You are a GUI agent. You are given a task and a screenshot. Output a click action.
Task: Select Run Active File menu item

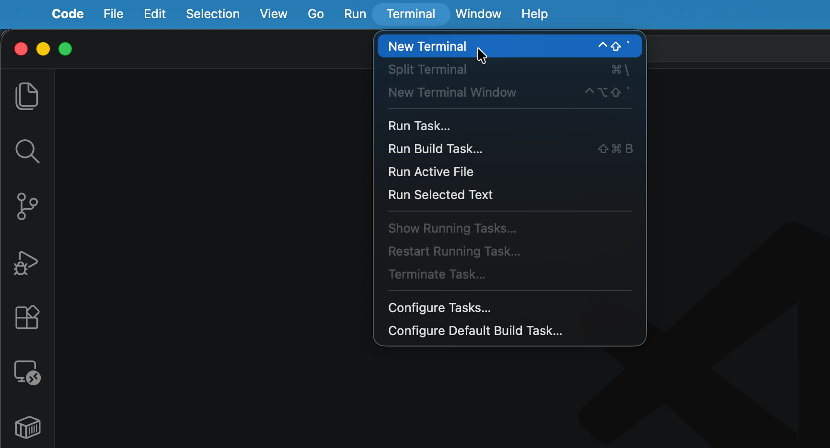point(510,172)
